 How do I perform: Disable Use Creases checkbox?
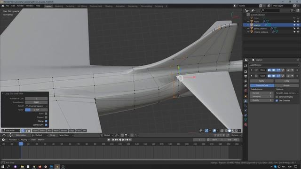click(x=277, y=100)
